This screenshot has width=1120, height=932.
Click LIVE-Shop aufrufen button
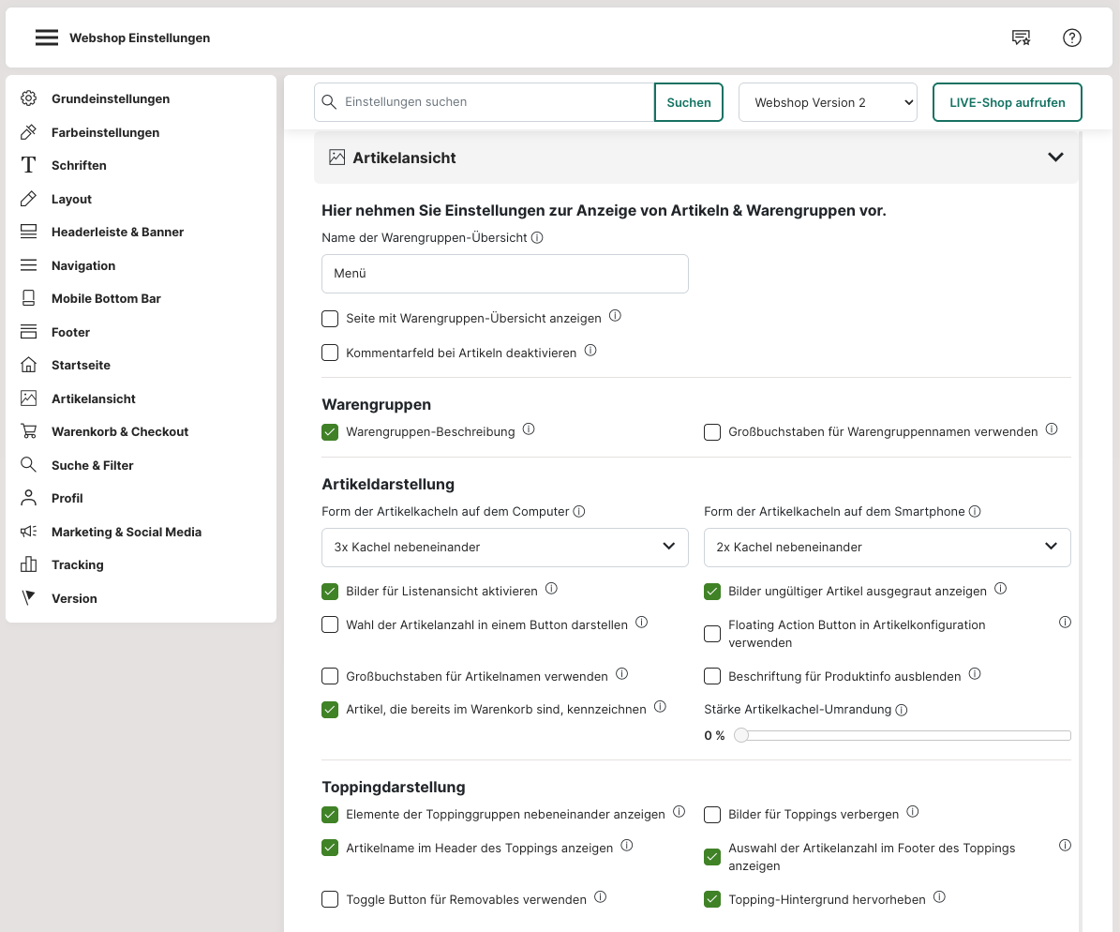point(1007,102)
